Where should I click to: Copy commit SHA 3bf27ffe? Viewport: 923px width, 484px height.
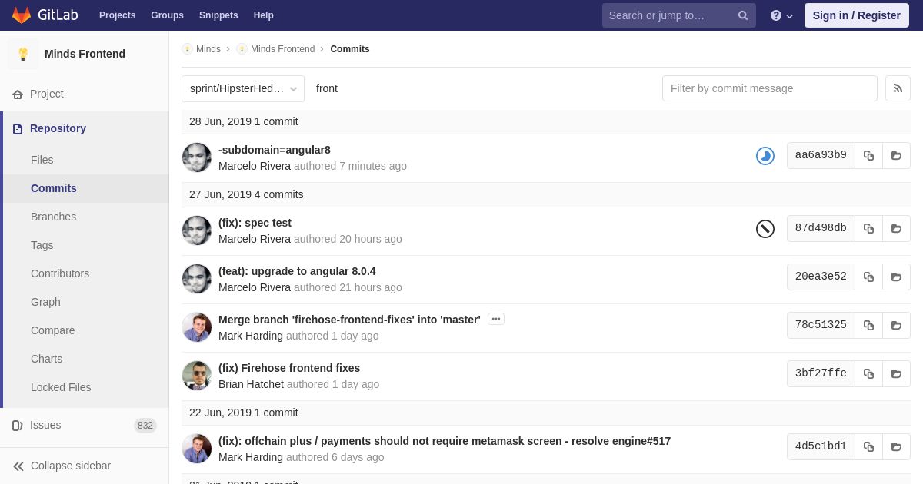click(868, 373)
